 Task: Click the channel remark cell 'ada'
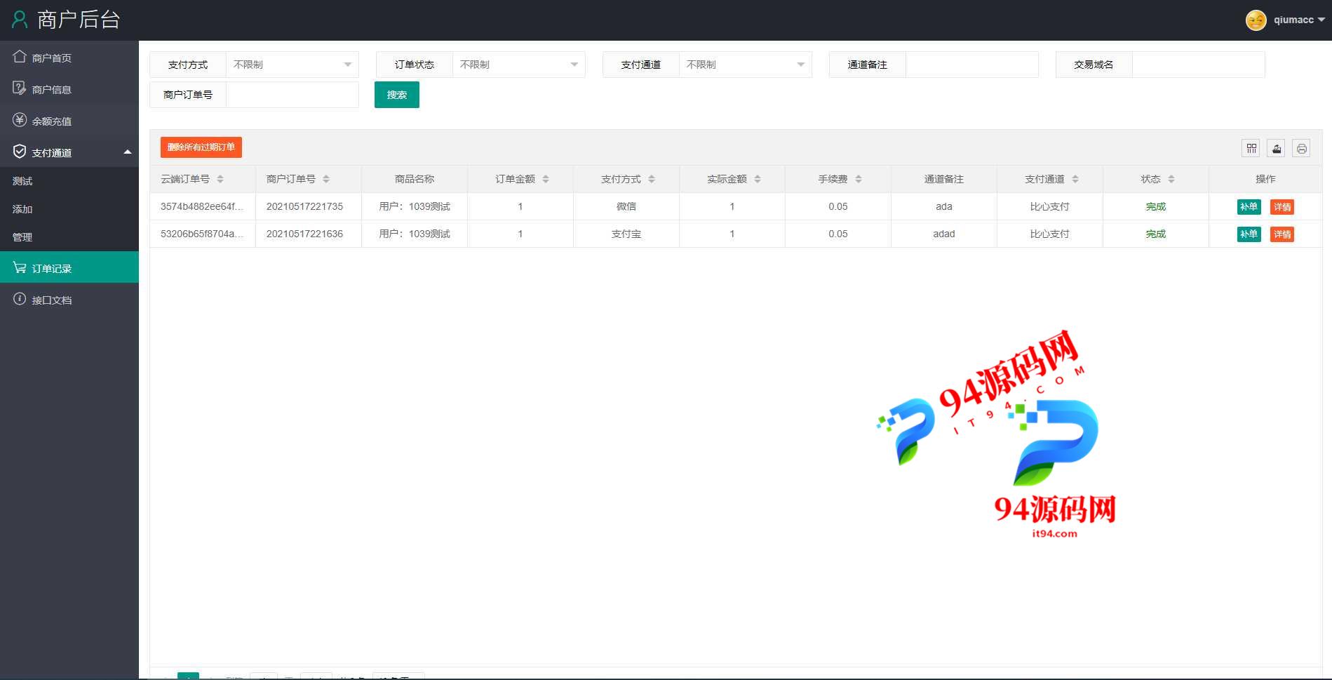click(x=944, y=206)
